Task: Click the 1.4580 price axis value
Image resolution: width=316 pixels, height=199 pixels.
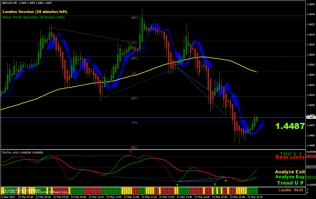Action: click(x=311, y=55)
